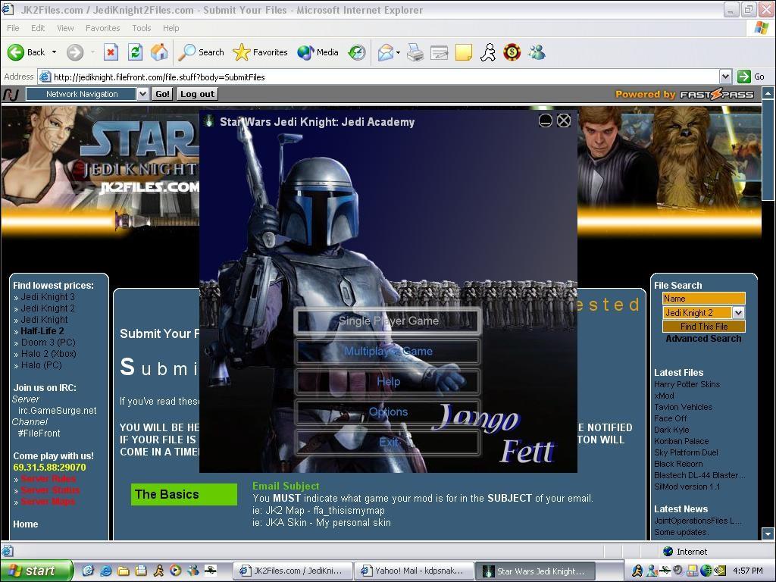Click the Find This File button
Viewport: 776px width, 582px height.
point(703,327)
